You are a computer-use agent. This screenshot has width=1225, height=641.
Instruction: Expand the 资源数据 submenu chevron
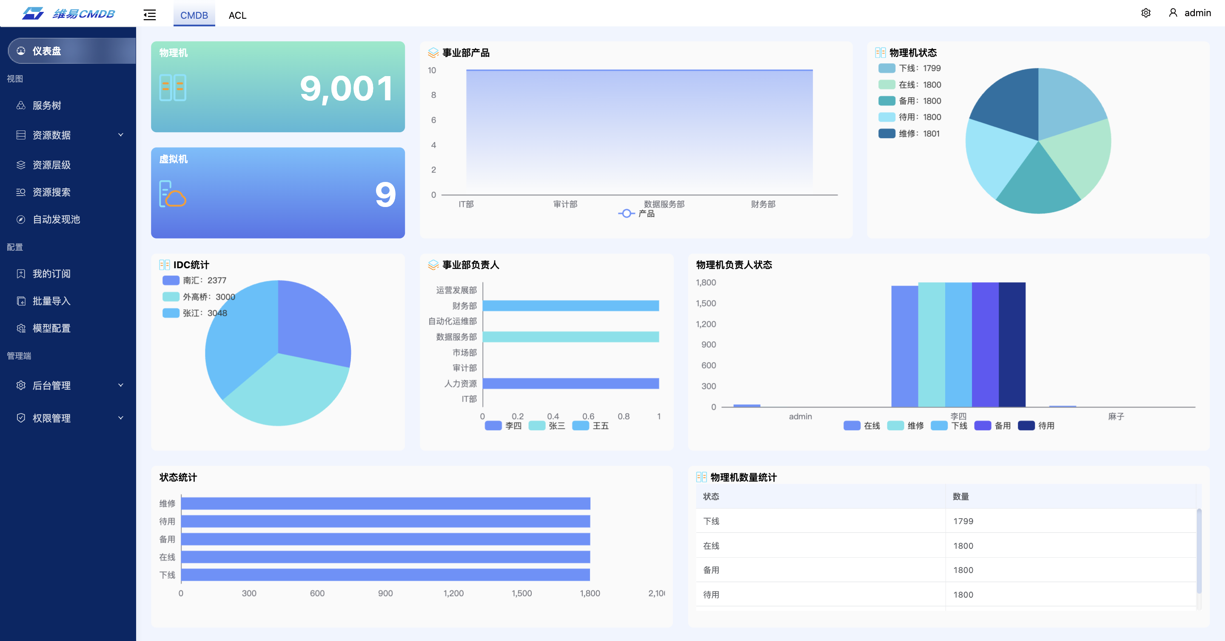point(121,135)
